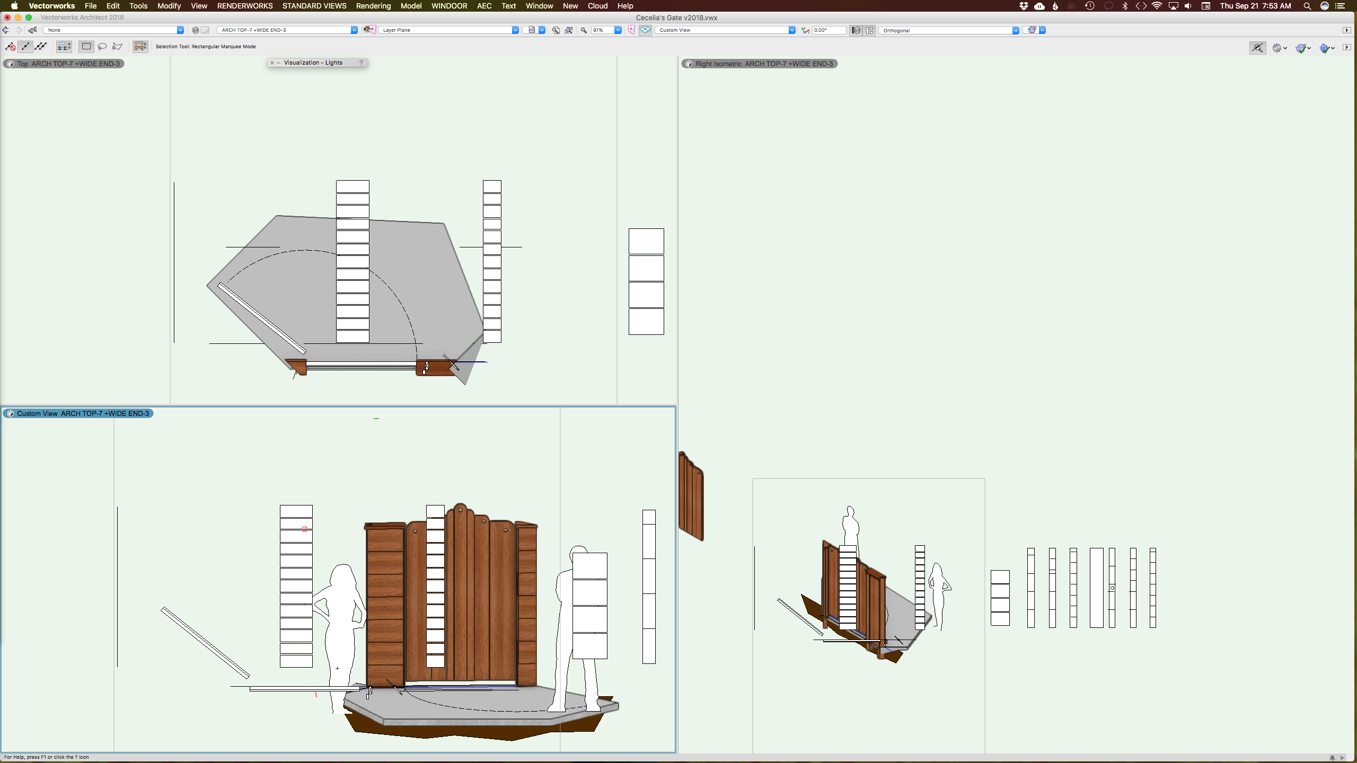The width and height of the screenshot is (1357, 763).
Task: Click the Back navigation arrow
Action: coord(6,30)
